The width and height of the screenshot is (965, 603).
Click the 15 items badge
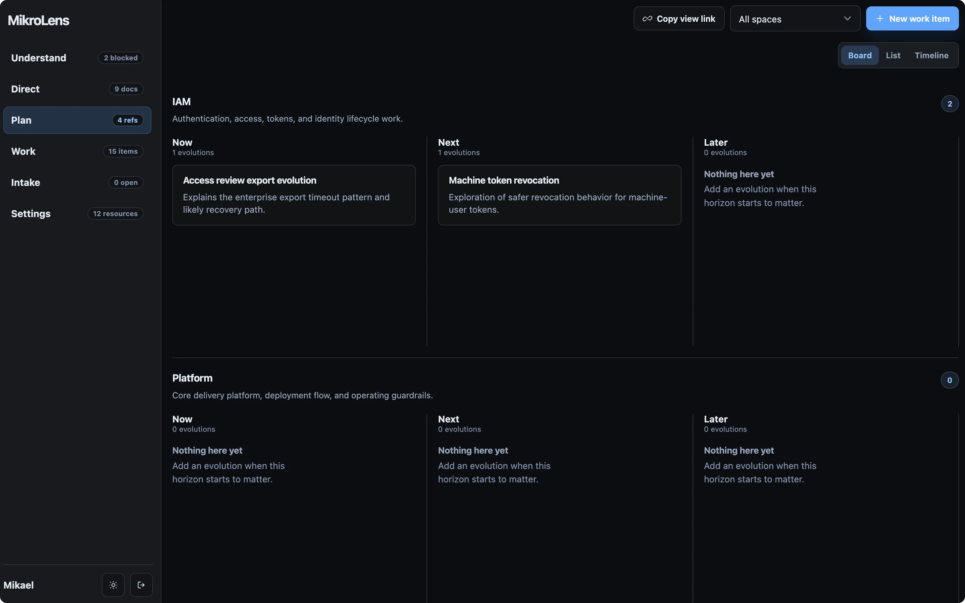(123, 151)
